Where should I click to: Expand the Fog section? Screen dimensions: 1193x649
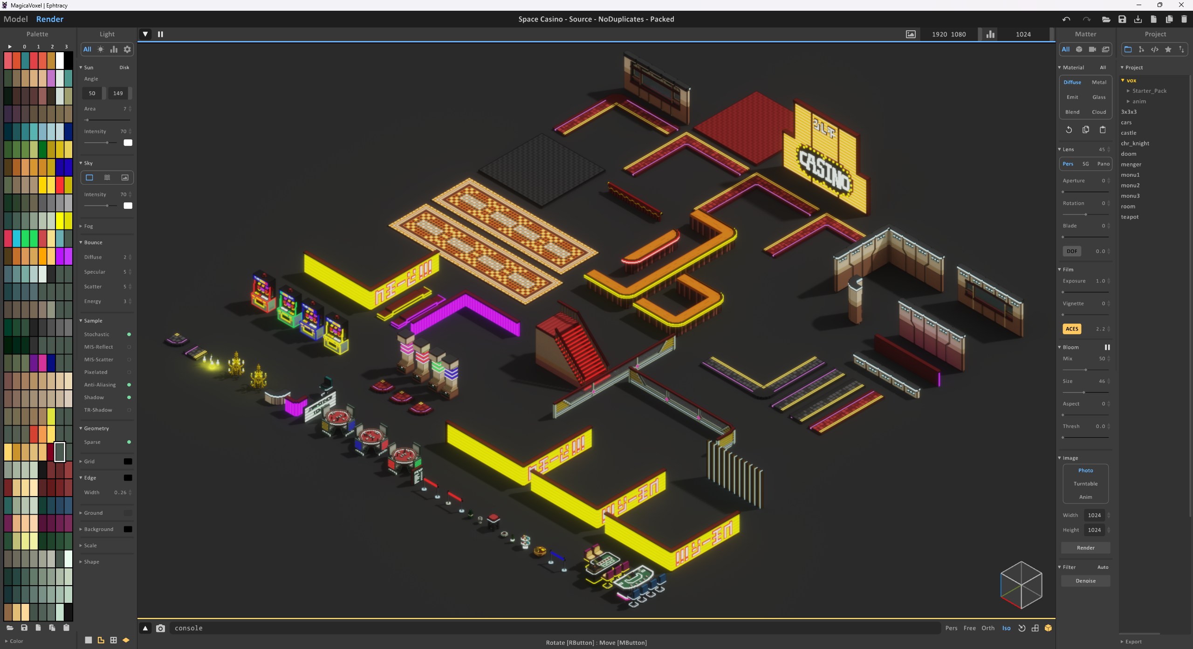point(88,226)
